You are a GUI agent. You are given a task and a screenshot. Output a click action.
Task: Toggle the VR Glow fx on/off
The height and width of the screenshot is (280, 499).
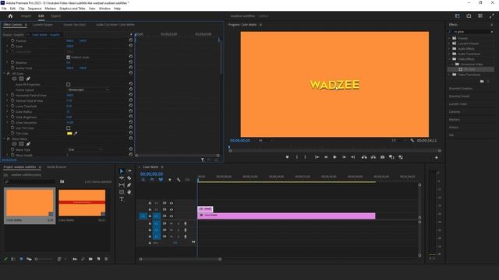9,73
